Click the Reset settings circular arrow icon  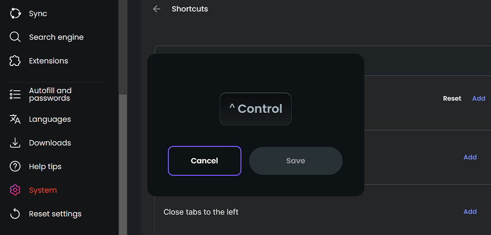click(x=15, y=214)
